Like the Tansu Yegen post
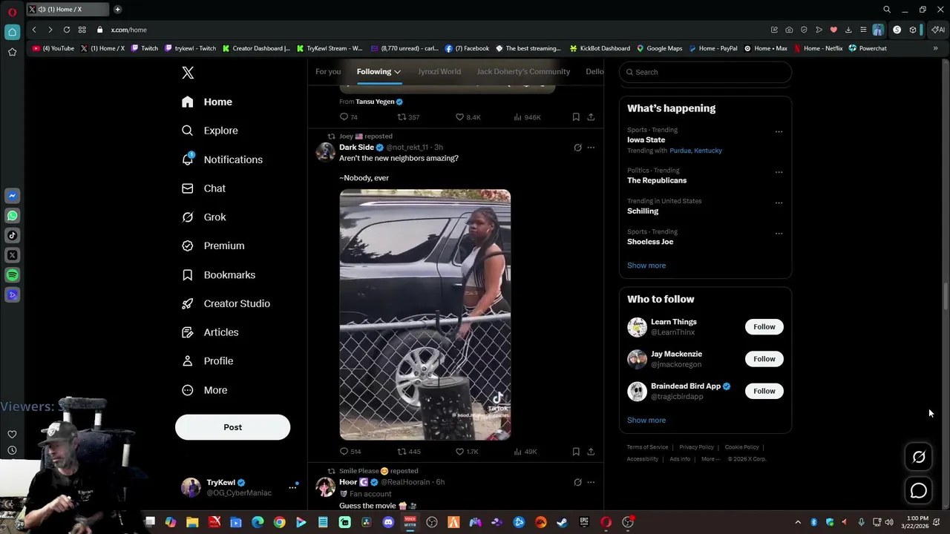The width and height of the screenshot is (950, 534). [467, 117]
